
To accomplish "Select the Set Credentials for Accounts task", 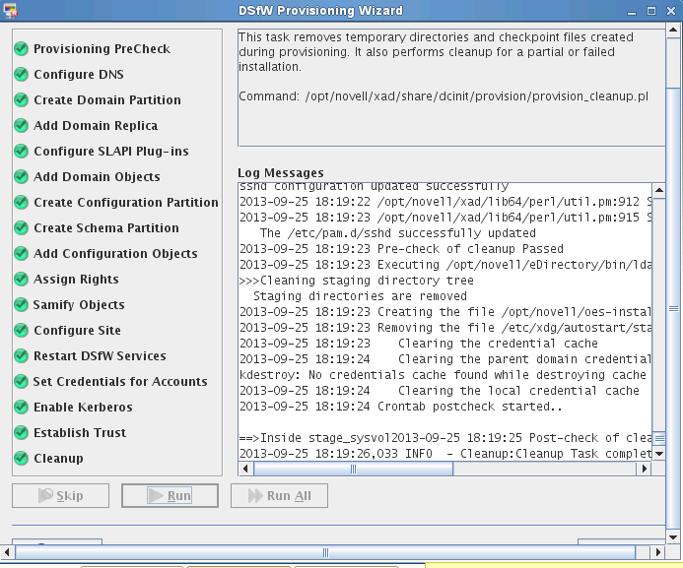I will click(120, 381).
